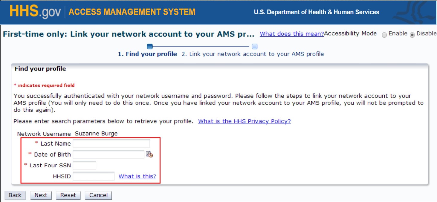Click the HHS.gov logo in header
Screen dimensions: 437x202
click(35, 12)
